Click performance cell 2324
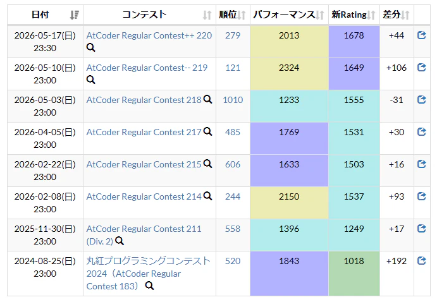Image resolution: width=437 pixels, height=302 pixels. pyautogui.click(x=289, y=74)
